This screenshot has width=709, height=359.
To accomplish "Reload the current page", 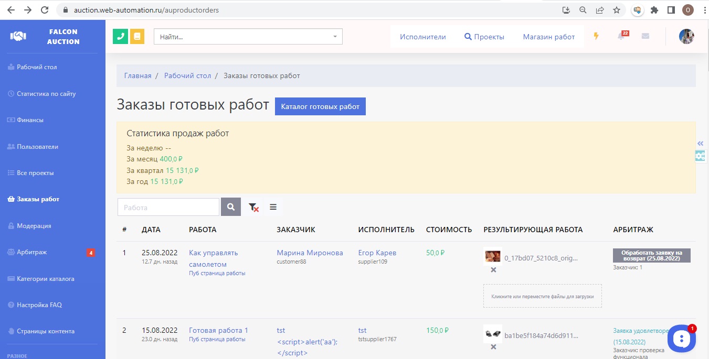I will [45, 10].
